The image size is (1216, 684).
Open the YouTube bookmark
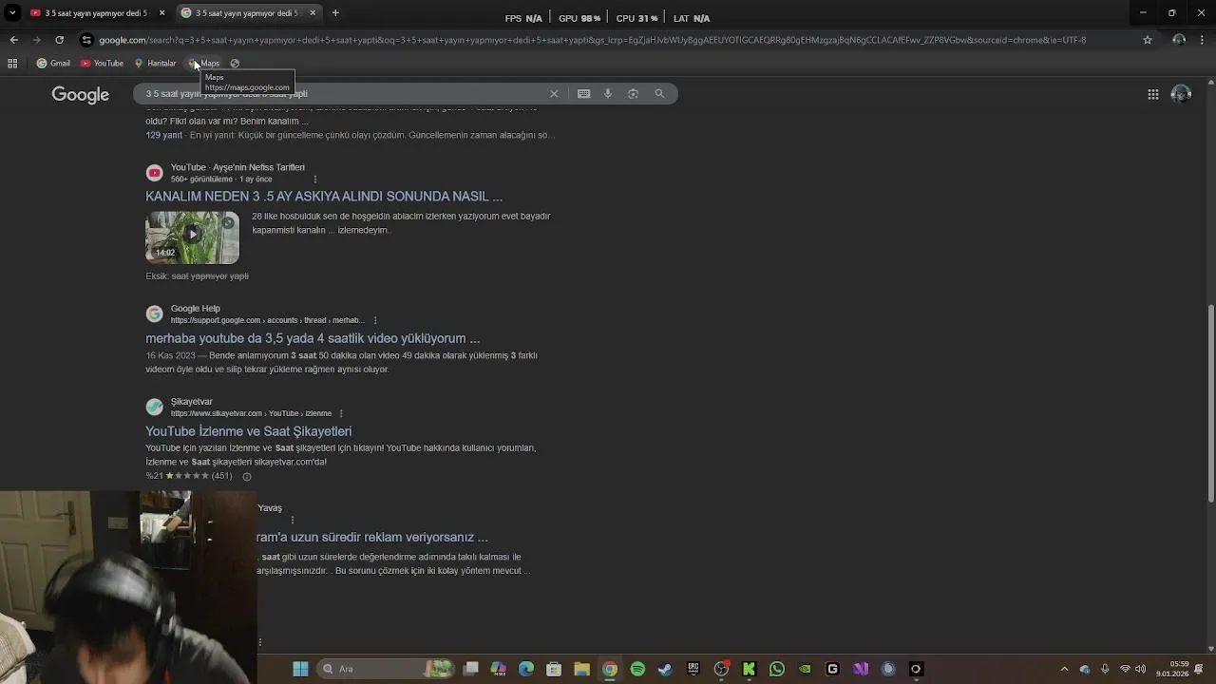pos(102,64)
